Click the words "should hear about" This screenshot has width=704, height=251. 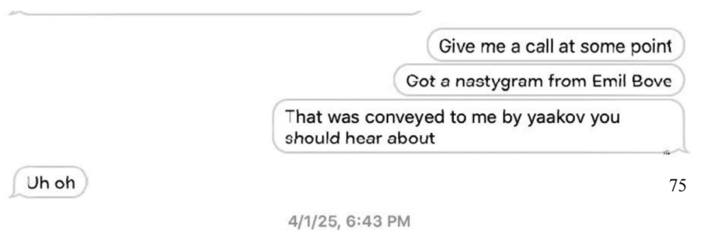(360, 138)
